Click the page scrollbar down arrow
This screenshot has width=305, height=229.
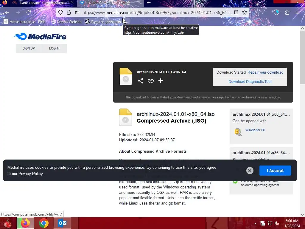[302, 215]
